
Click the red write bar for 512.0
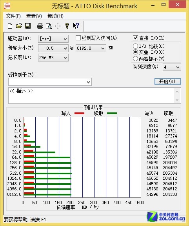pos(29,172)
